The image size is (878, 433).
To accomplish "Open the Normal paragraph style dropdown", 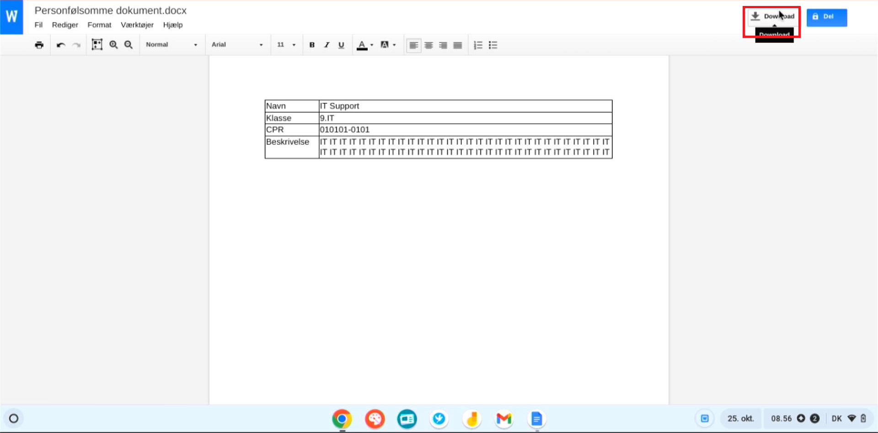I will (171, 45).
